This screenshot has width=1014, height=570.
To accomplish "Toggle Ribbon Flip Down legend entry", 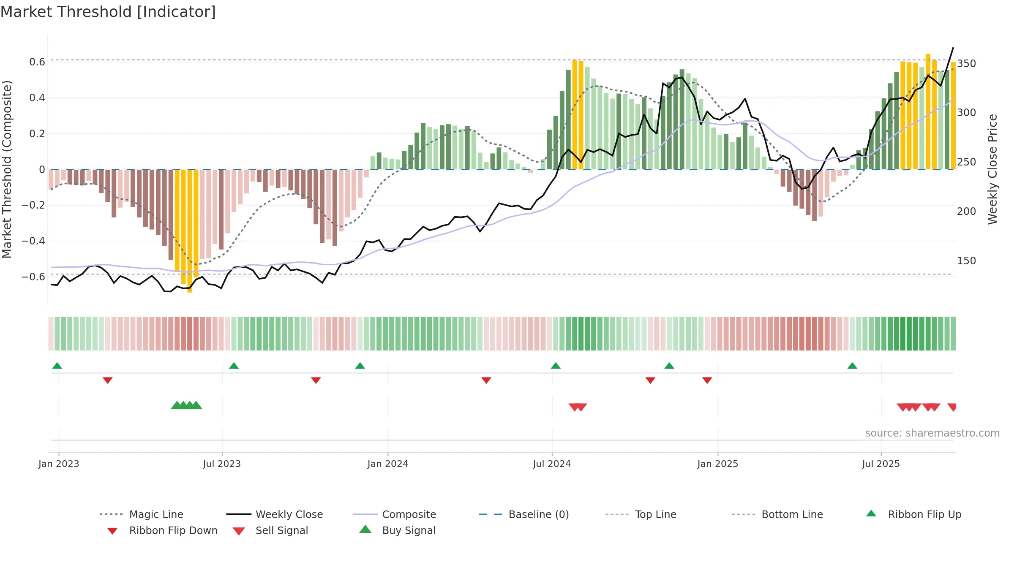I will click(162, 530).
